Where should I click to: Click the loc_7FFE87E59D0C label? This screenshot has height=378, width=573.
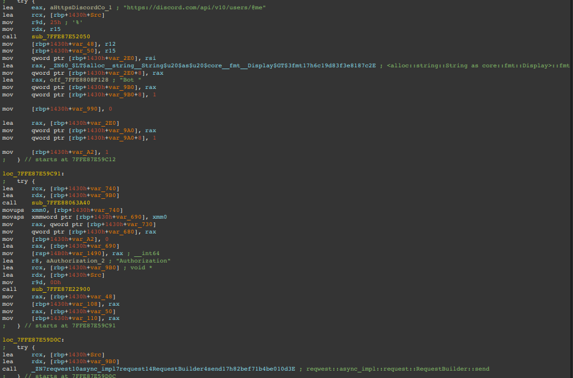pos(33,340)
